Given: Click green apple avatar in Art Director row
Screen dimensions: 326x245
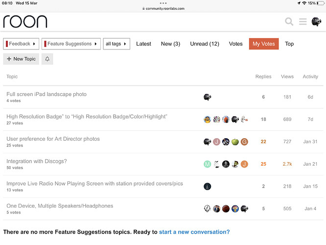Looking at the screenshot, I should pos(235,142).
